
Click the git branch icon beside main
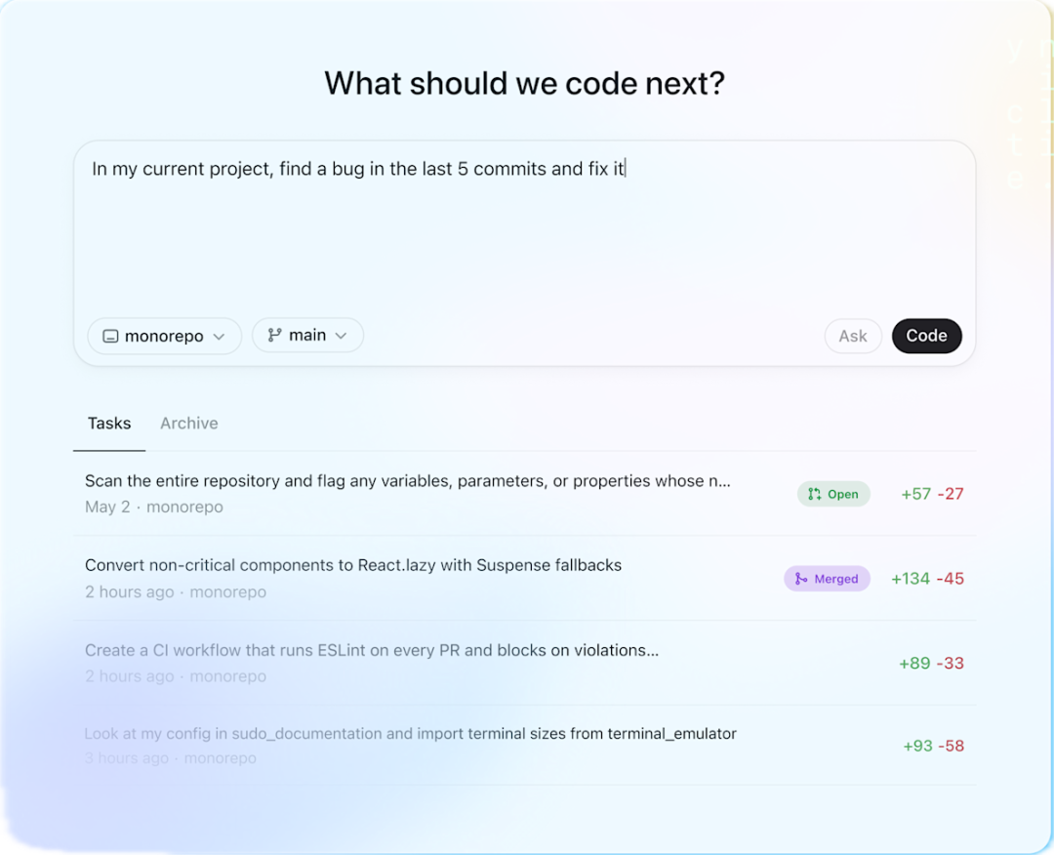pos(274,335)
